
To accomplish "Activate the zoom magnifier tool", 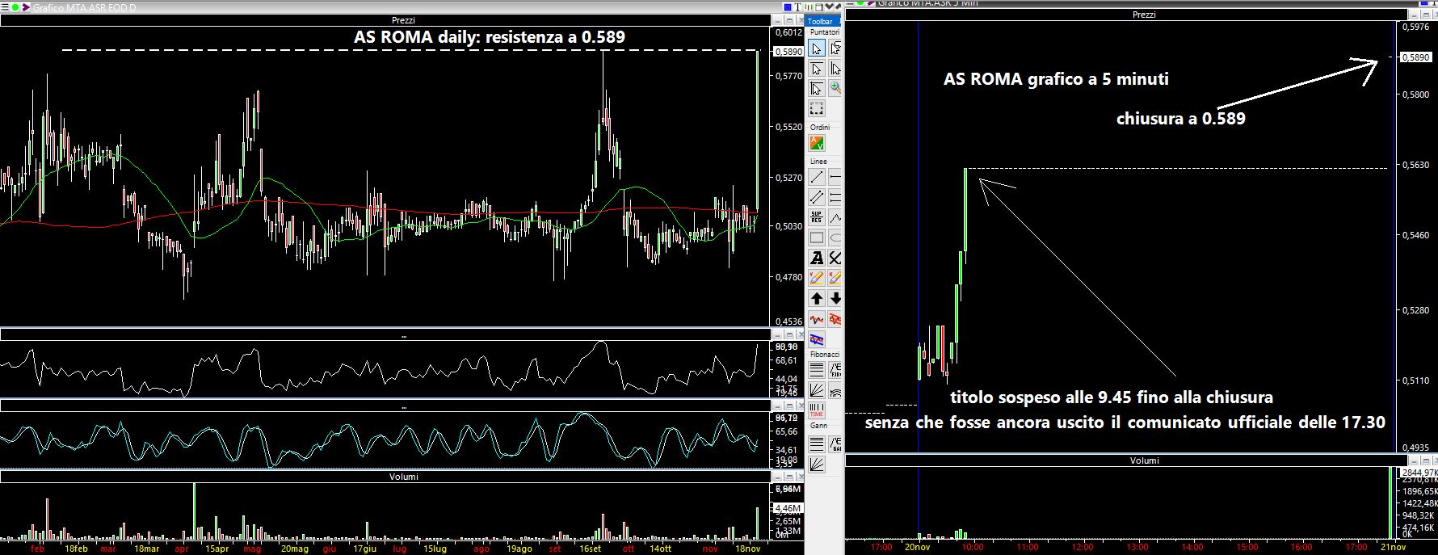I will pyautogui.click(x=835, y=88).
